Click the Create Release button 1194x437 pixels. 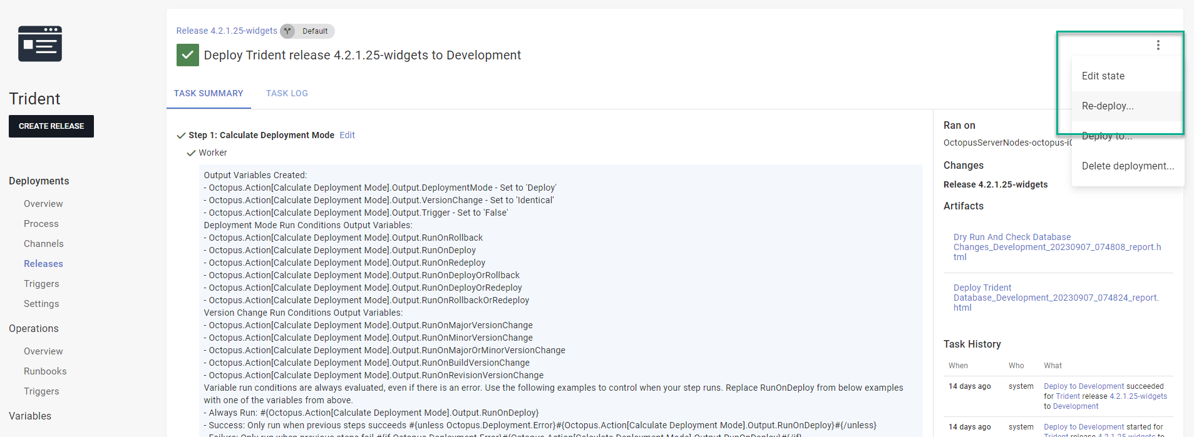click(x=51, y=126)
